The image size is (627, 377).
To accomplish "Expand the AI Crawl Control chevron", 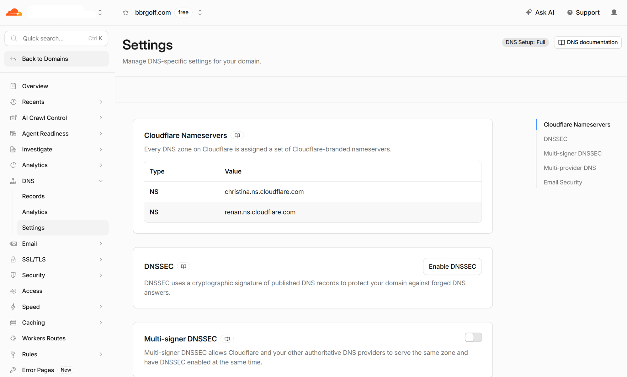I will tap(101, 118).
